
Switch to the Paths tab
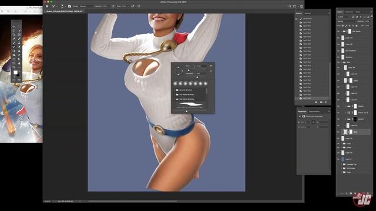point(358,12)
